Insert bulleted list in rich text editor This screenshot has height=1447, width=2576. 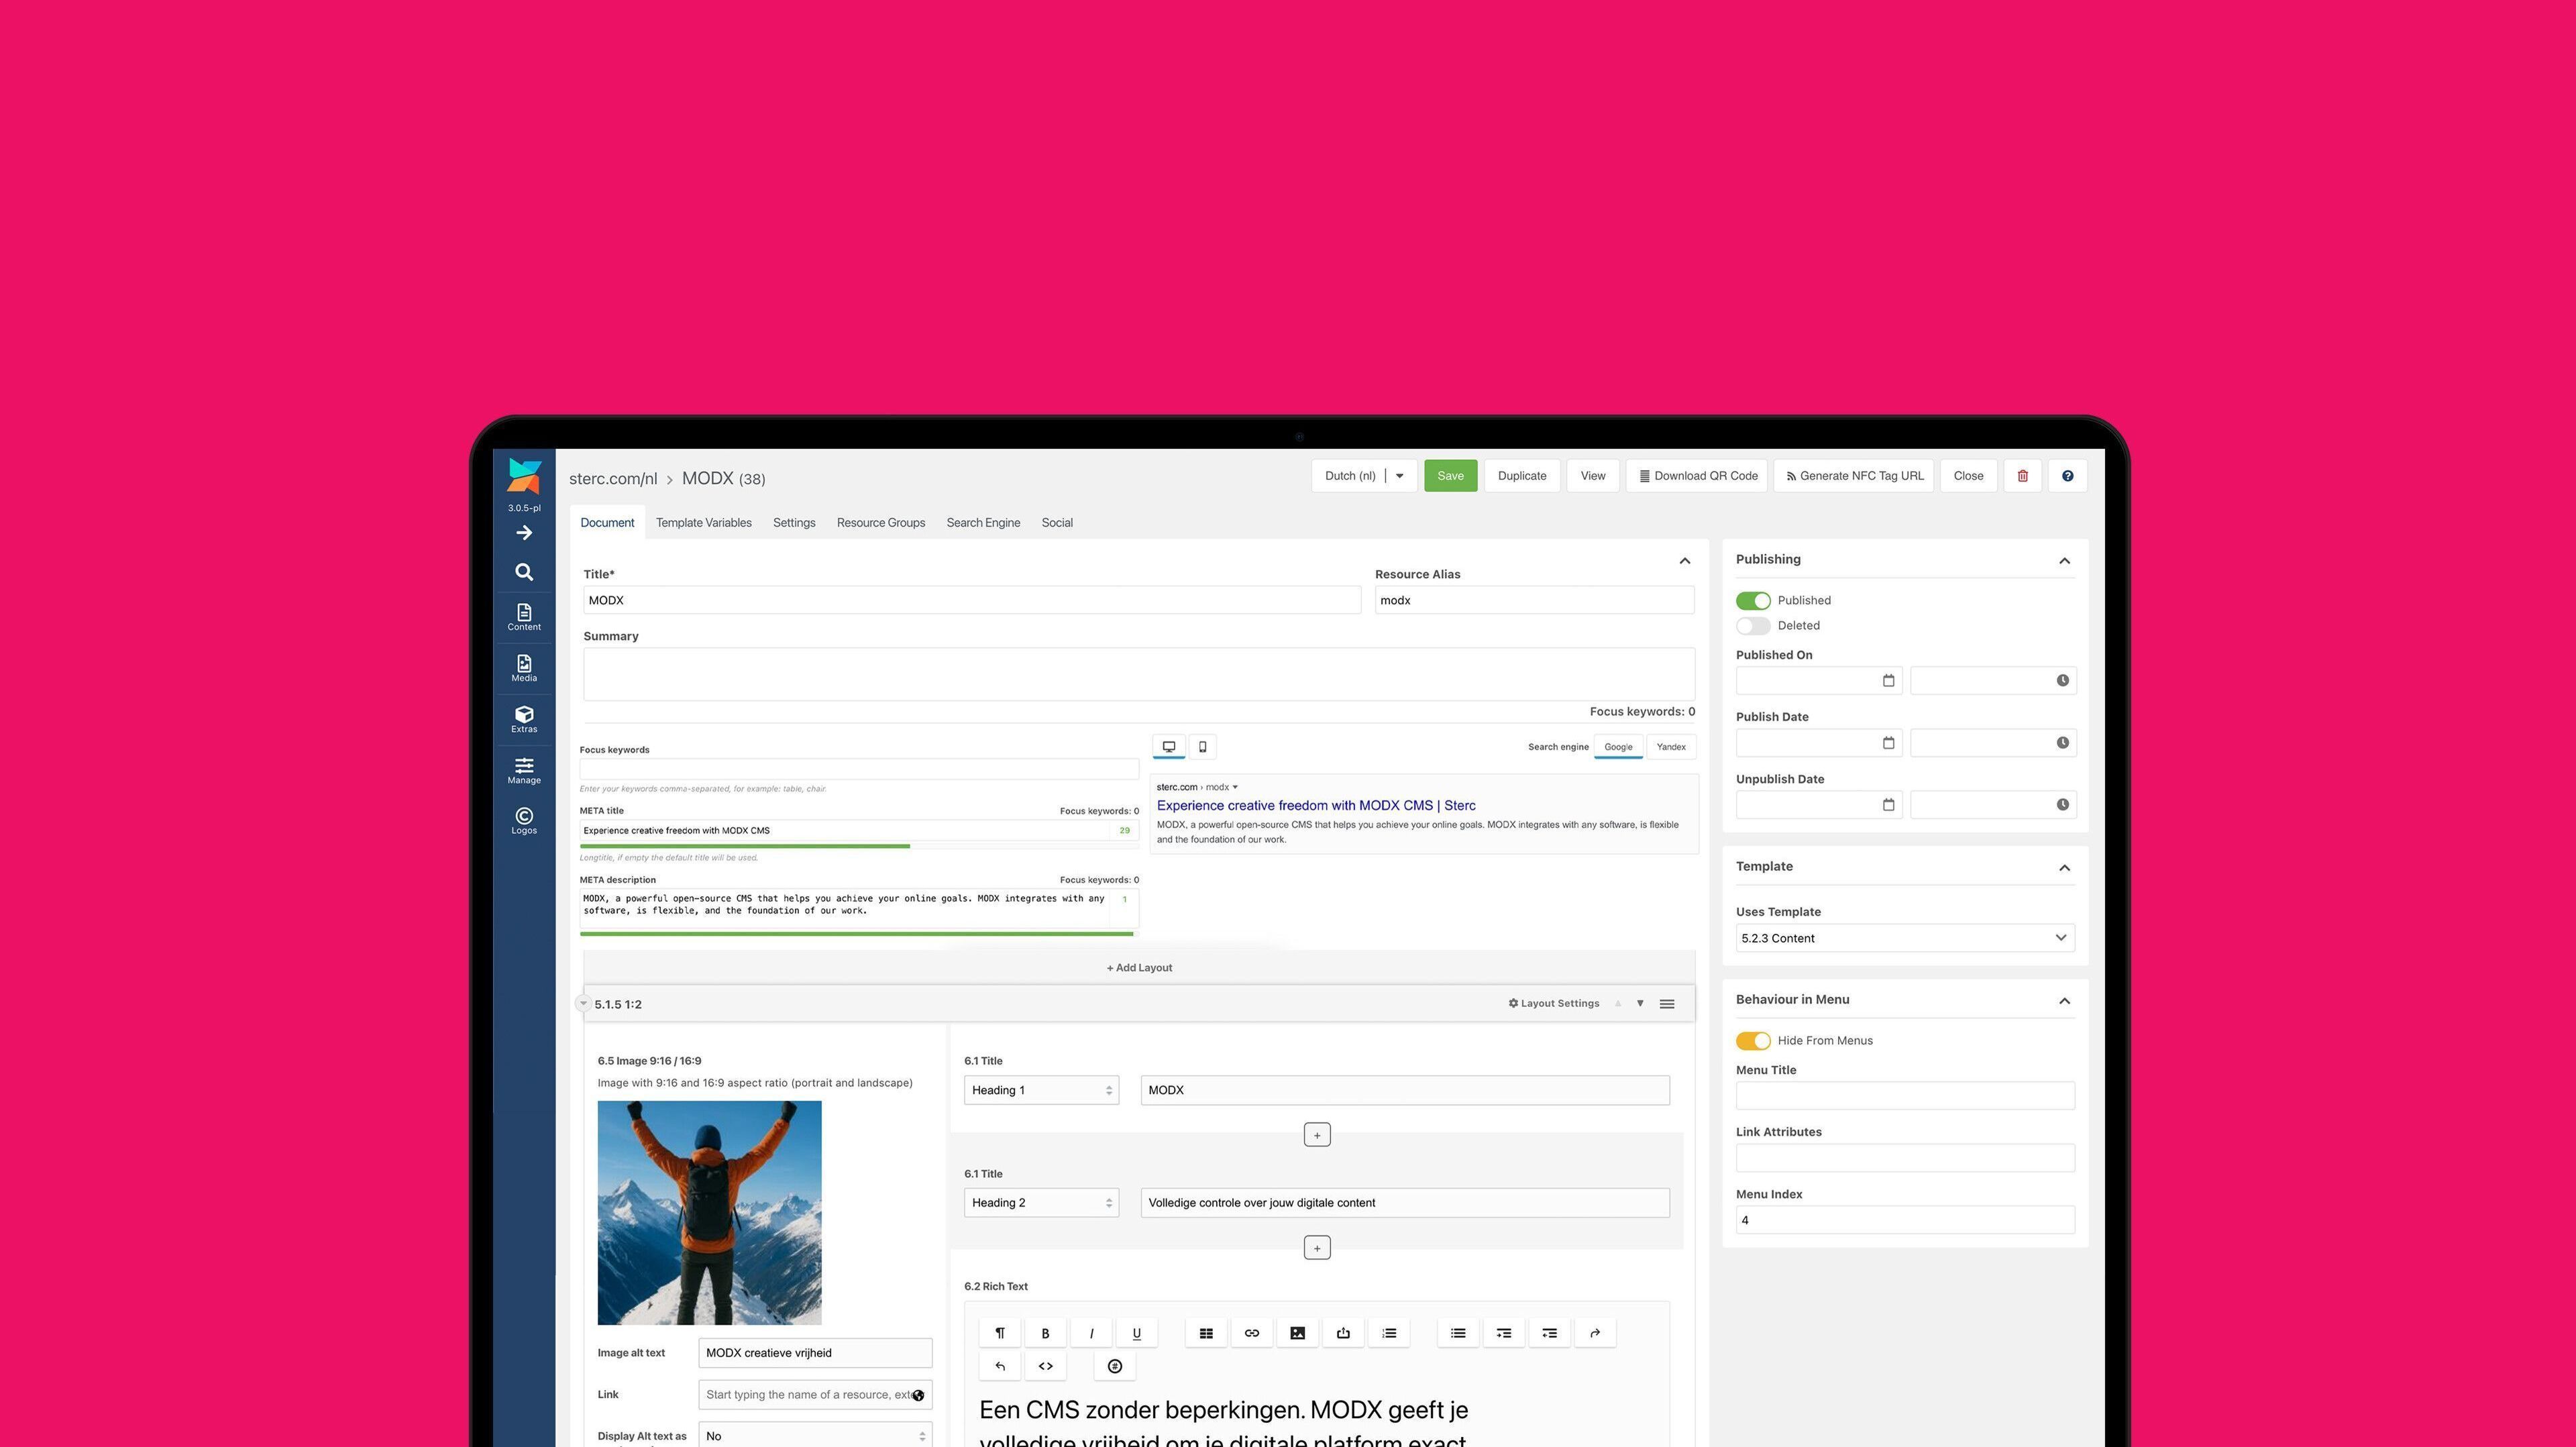(1458, 1333)
